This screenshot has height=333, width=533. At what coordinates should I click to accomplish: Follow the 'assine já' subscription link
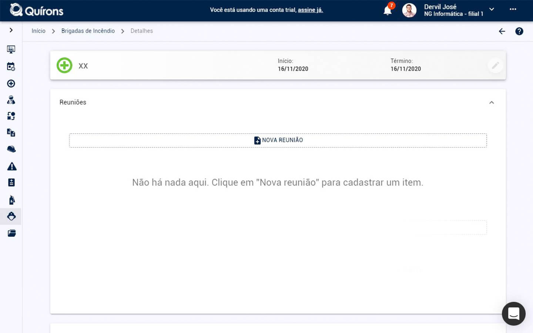(310, 10)
